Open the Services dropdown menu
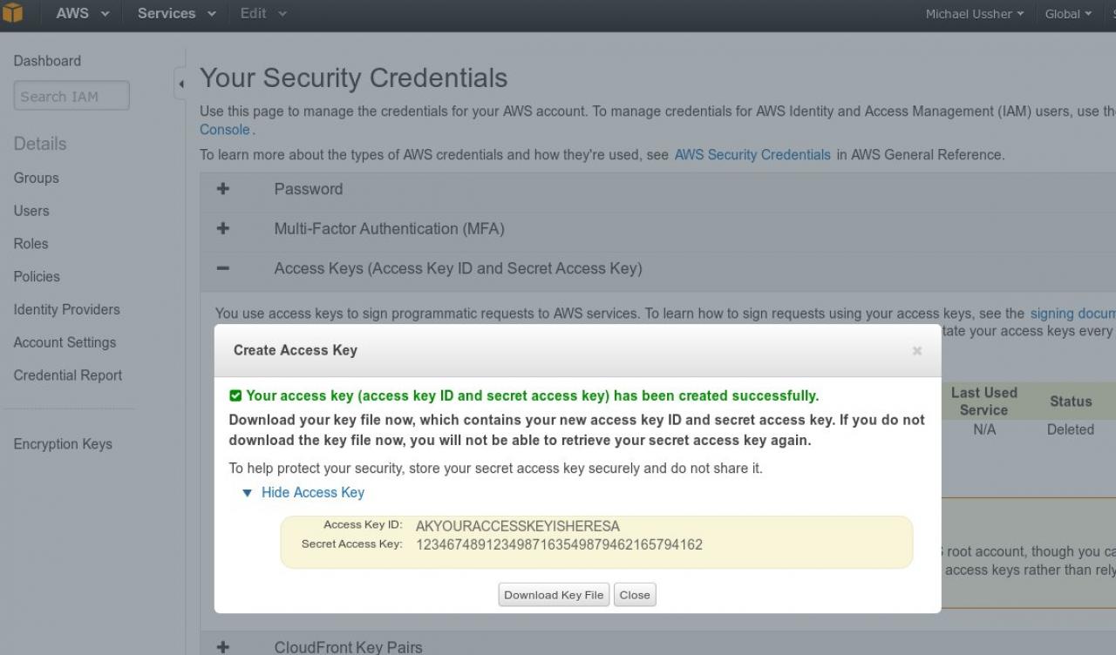1116x655 pixels. (x=177, y=14)
